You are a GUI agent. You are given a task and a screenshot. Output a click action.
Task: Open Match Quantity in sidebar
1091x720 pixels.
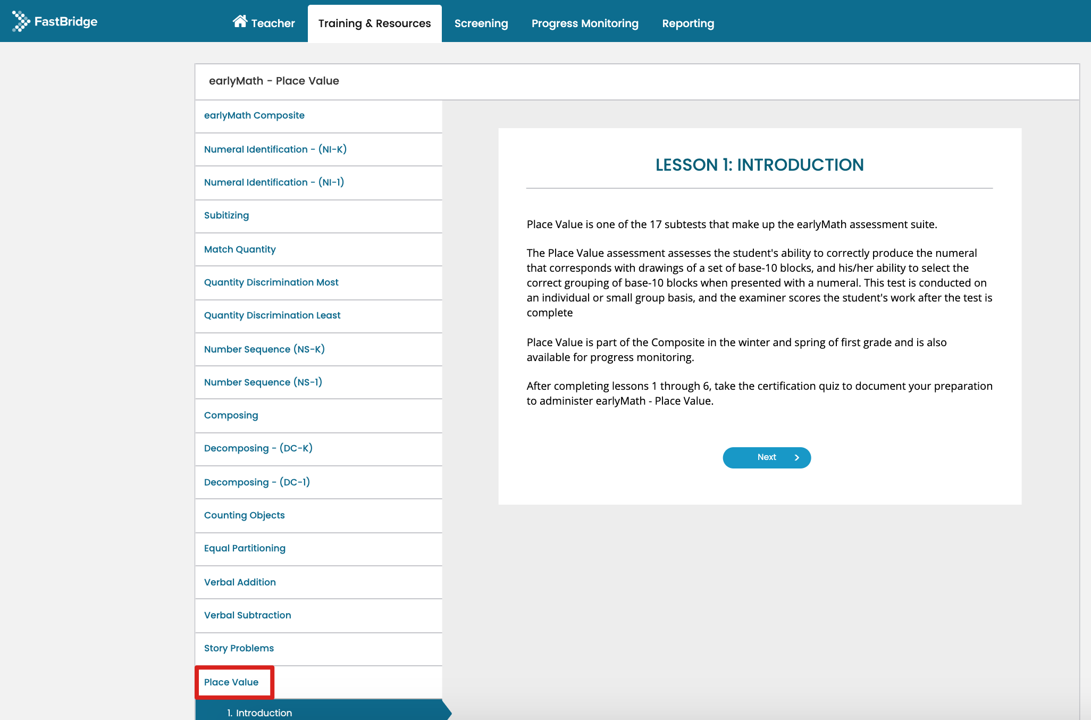click(x=318, y=249)
